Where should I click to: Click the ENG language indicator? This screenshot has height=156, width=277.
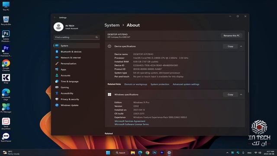pos(249,153)
